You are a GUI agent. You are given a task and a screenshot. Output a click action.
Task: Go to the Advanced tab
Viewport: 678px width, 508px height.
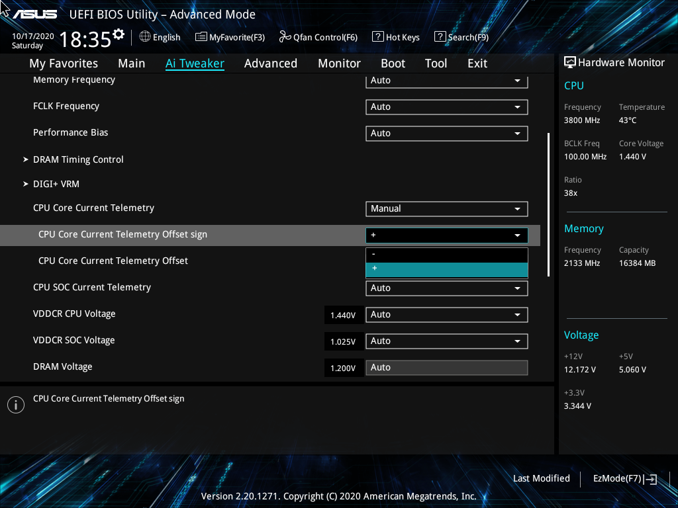(x=271, y=63)
